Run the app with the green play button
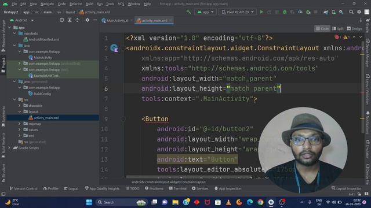Screen dimensions: 371x208 (261, 12)
